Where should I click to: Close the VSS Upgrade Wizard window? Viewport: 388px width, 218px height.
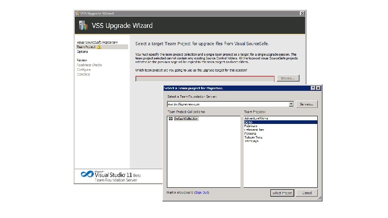pos(302,13)
